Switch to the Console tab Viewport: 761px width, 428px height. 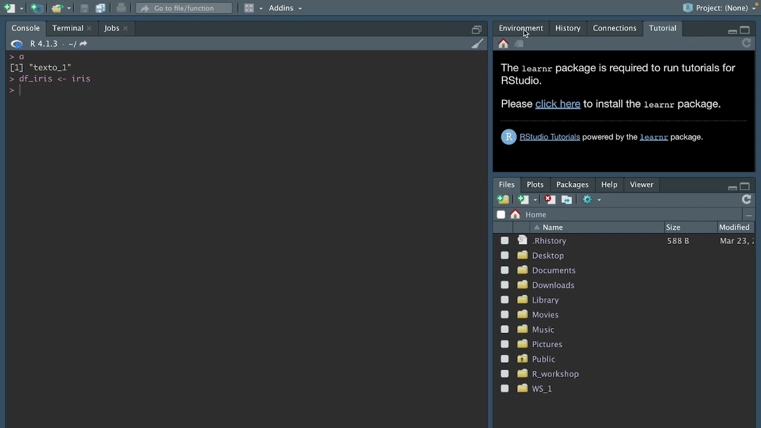click(x=26, y=28)
